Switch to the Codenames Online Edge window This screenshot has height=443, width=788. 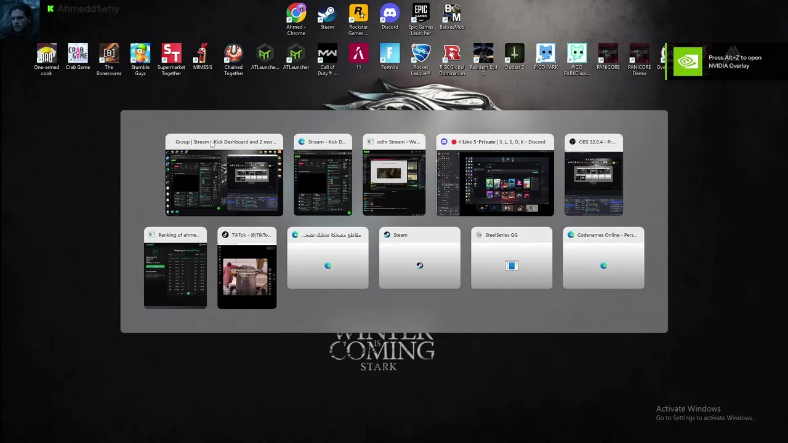point(603,258)
